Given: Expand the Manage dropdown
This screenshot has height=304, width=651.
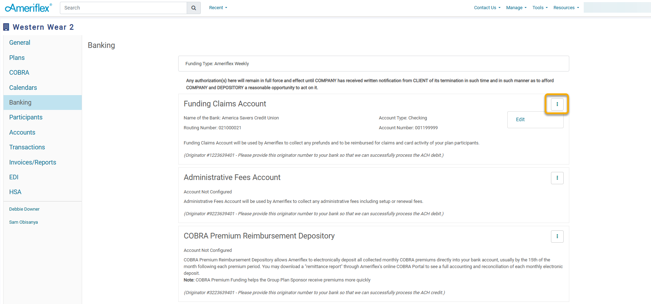Looking at the screenshot, I should pyautogui.click(x=516, y=8).
